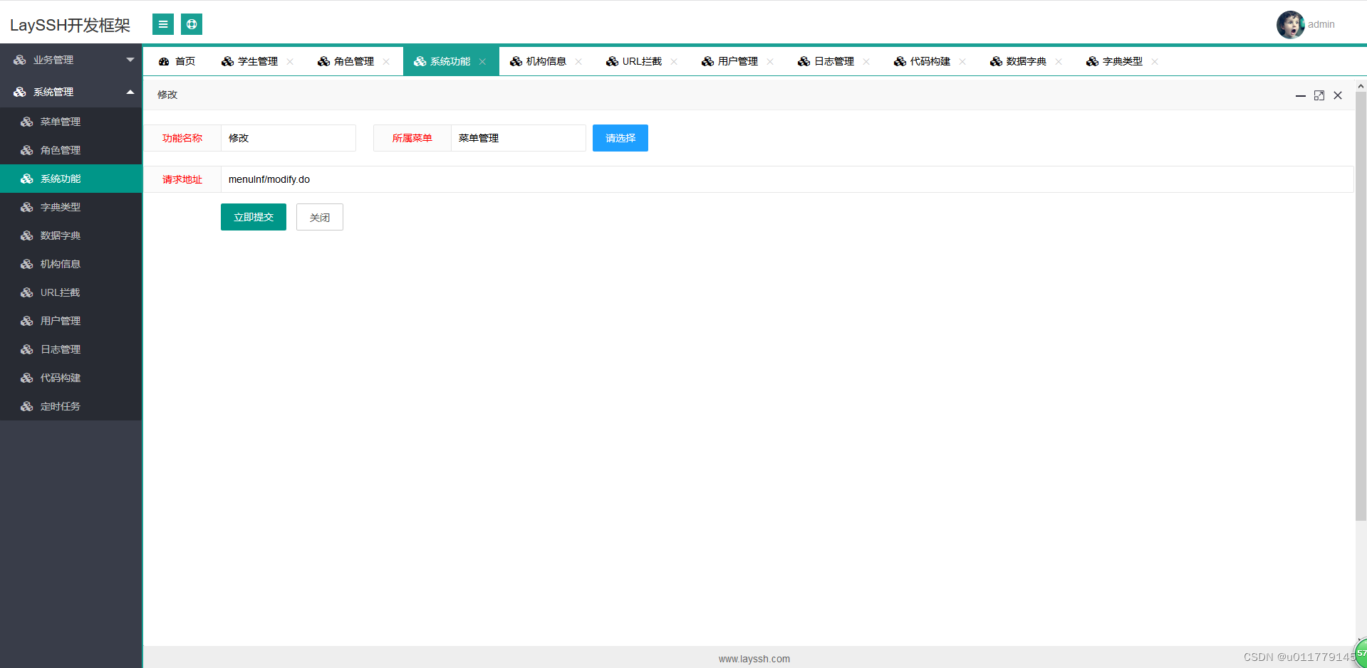This screenshot has width=1367, height=668.
Task: Click the 定时任务 sidebar icon
Action: point(26,406)
